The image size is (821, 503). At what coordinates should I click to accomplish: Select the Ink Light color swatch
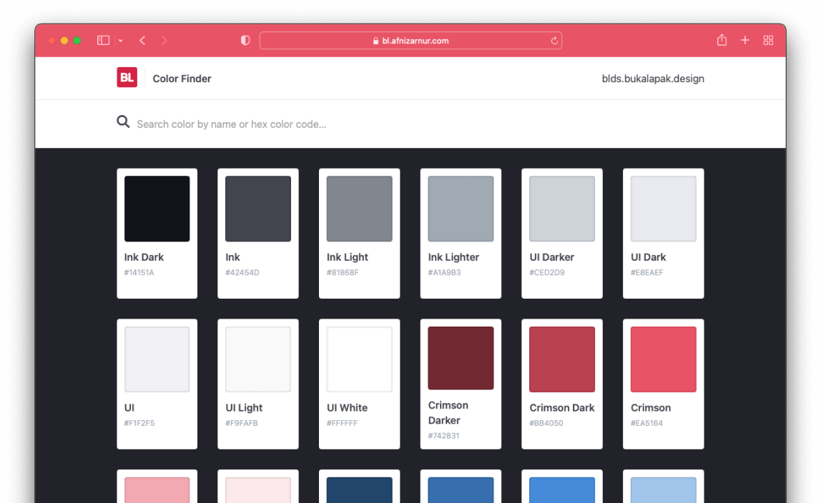(359, 209)
